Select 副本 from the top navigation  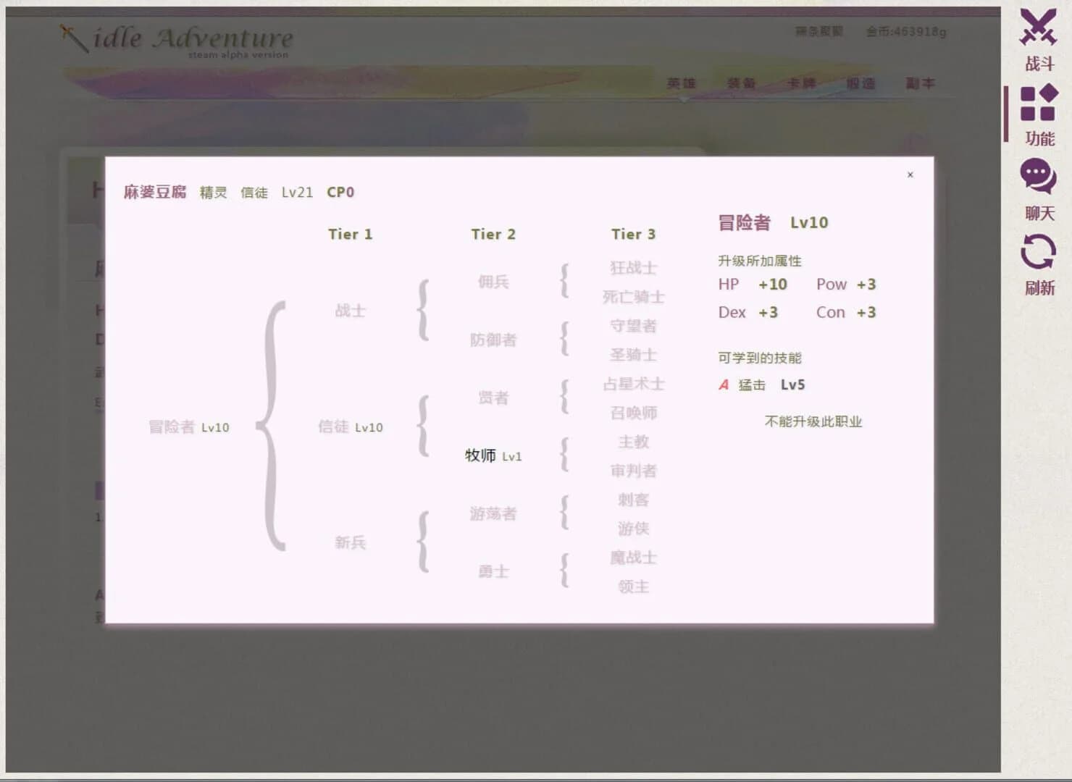coord(921,83)
